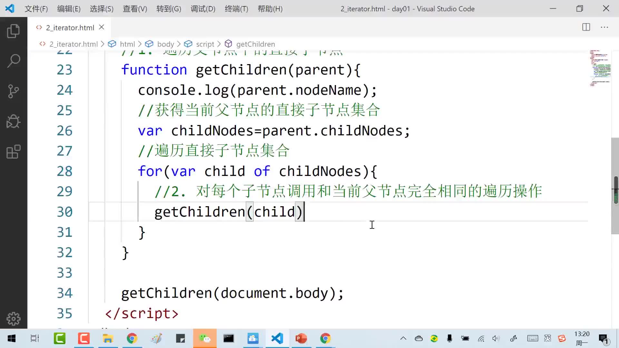The height and width of the screenshot is (348, 619).
Task: Click the Sogou input method tray icon
Action: coord(562,338)
